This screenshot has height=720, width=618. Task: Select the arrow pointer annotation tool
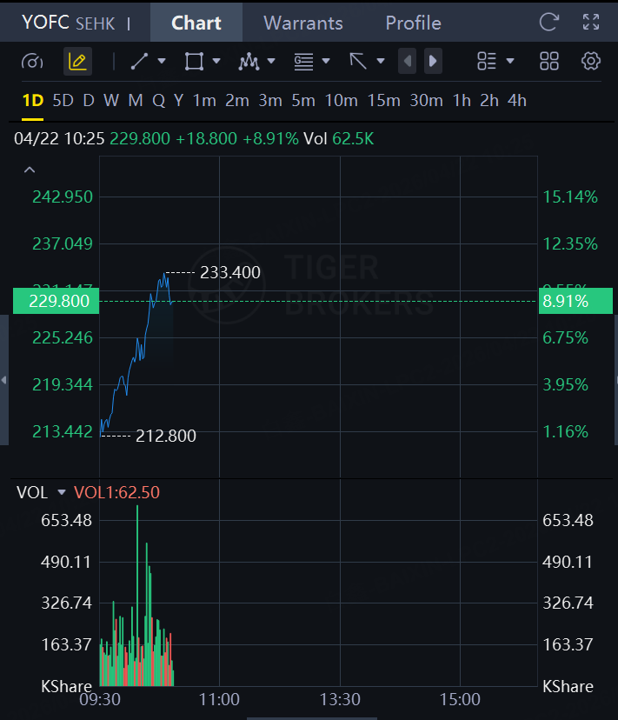click(358, 62)
